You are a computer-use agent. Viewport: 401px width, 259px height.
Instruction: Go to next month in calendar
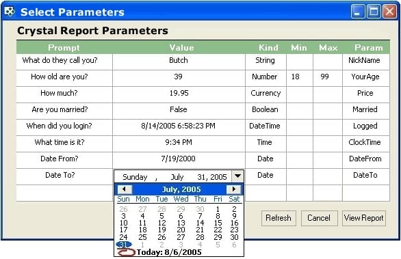(233, 189)
